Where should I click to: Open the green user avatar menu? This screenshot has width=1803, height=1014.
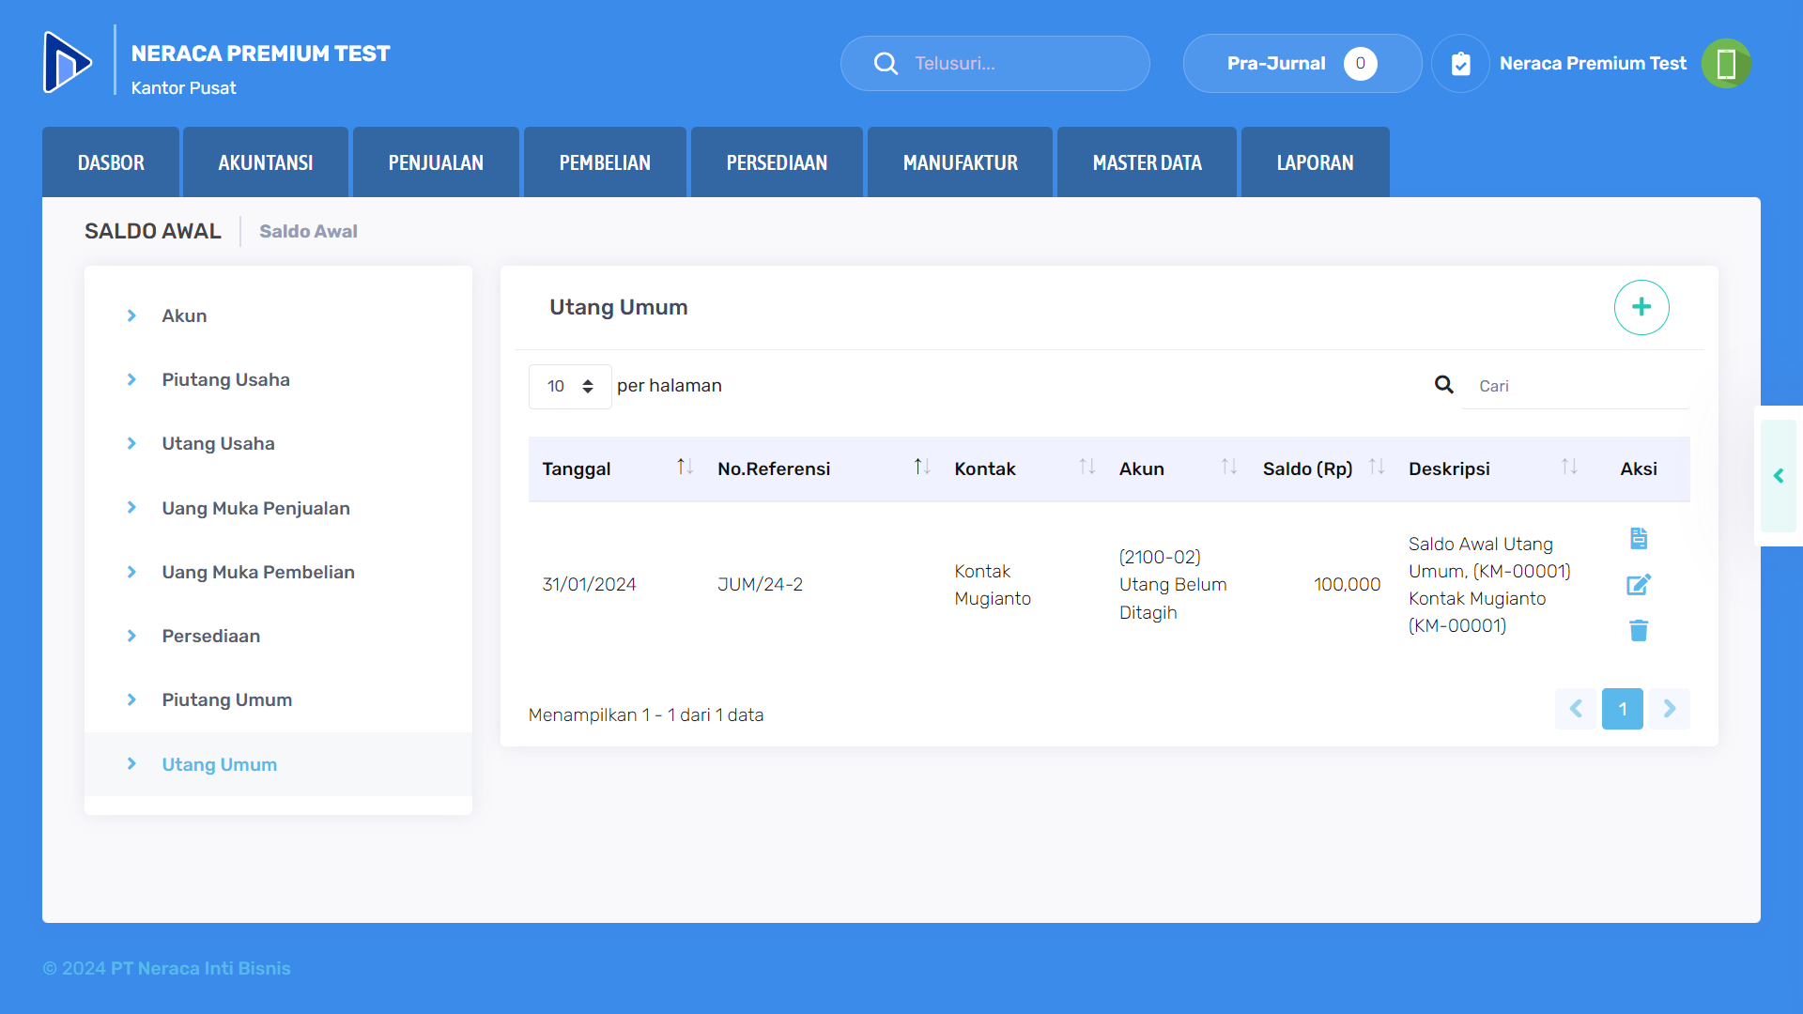(1726, 63)
